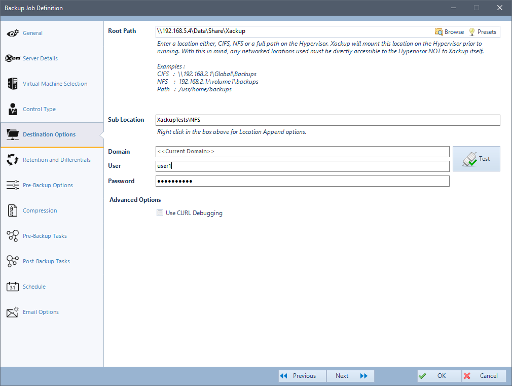Click the 'Sub Location' label

click(x=126, y=120)
